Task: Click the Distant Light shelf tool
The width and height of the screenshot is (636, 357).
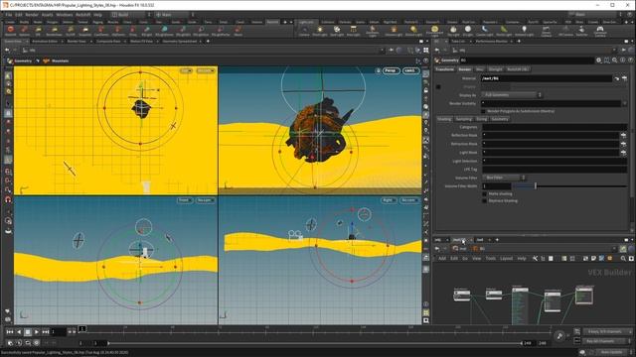Action: (x=413, y=31)
